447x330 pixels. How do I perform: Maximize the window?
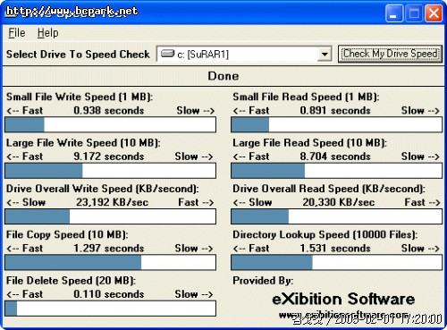coord(414,13)
